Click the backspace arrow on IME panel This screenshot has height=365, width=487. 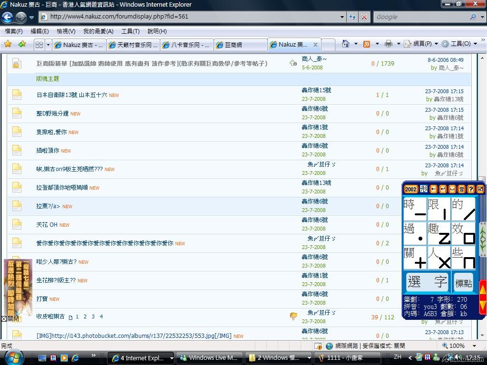(x=434, y=189)
